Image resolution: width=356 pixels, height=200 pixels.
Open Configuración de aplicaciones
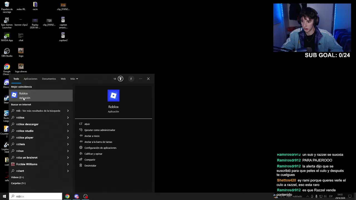[x=100, y=148]
